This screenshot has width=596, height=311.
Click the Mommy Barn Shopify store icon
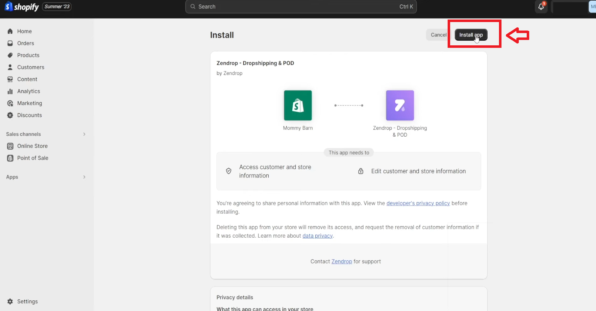point(298,105)
